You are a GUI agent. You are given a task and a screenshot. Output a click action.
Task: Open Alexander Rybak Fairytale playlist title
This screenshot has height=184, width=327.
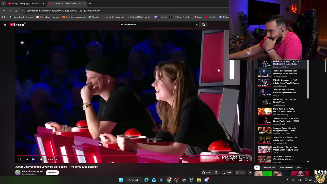pos(284,129)
